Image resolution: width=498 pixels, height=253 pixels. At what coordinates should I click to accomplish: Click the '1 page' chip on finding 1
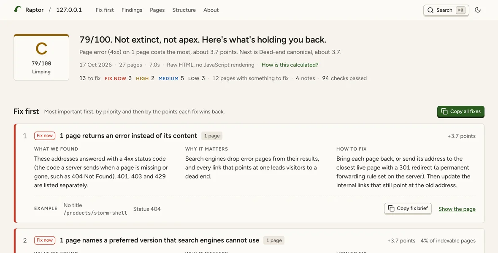212,136
